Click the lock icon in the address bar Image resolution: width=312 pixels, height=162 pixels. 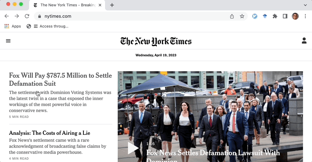(x=40, y=16)
